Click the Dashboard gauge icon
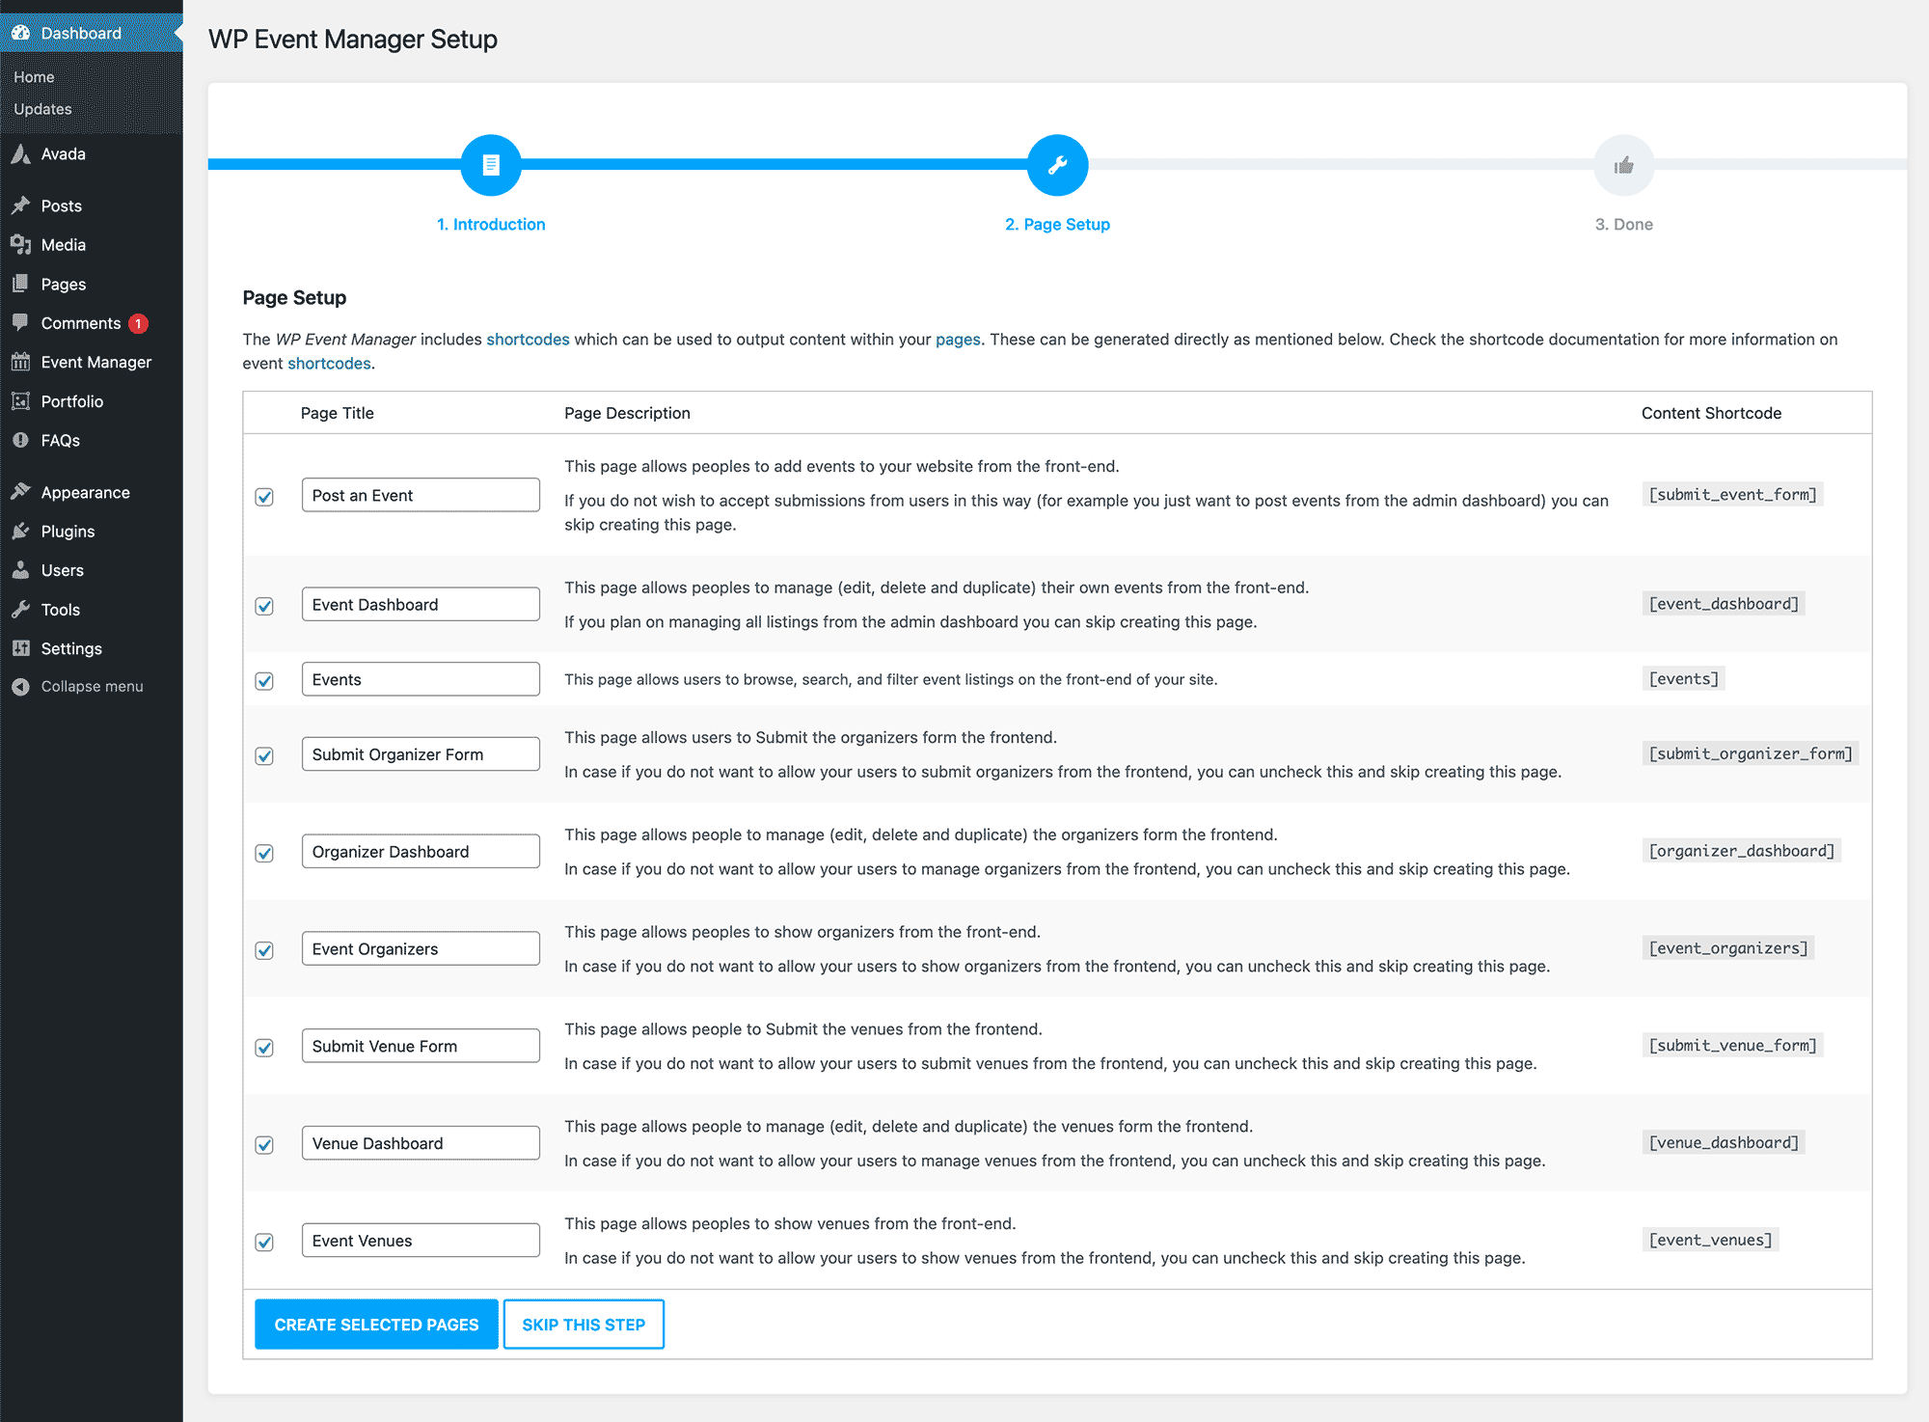The height and width of the screenshot is (1422, 1929). (20, 33)
